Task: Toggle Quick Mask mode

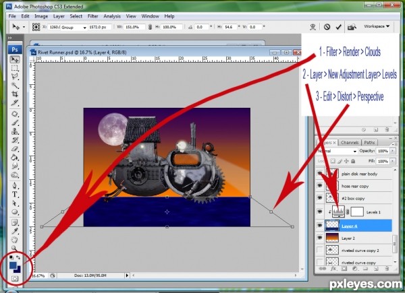Action: tap(15, 279)
